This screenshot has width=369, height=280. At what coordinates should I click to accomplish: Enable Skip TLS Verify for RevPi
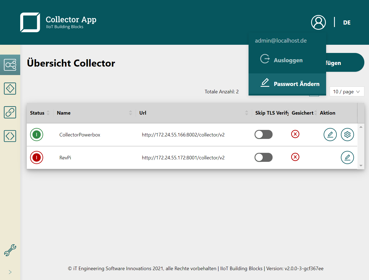pos(263,157)
